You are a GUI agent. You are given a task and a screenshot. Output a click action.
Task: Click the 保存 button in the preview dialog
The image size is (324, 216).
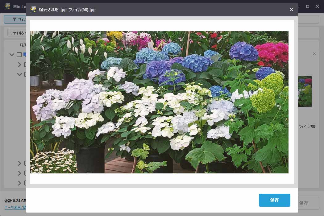pyautogui.click(x=274, y=200)
